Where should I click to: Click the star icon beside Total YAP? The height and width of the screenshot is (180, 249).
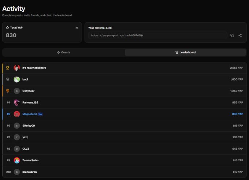(7, 27)
